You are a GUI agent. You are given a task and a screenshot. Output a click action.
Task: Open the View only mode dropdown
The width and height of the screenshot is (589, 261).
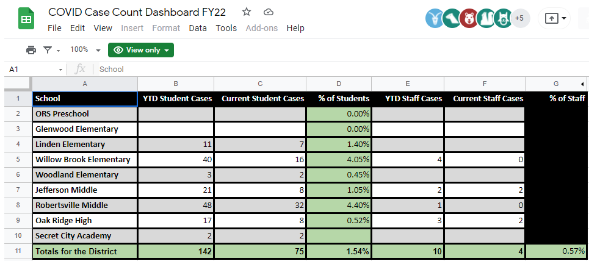(141, 50)
